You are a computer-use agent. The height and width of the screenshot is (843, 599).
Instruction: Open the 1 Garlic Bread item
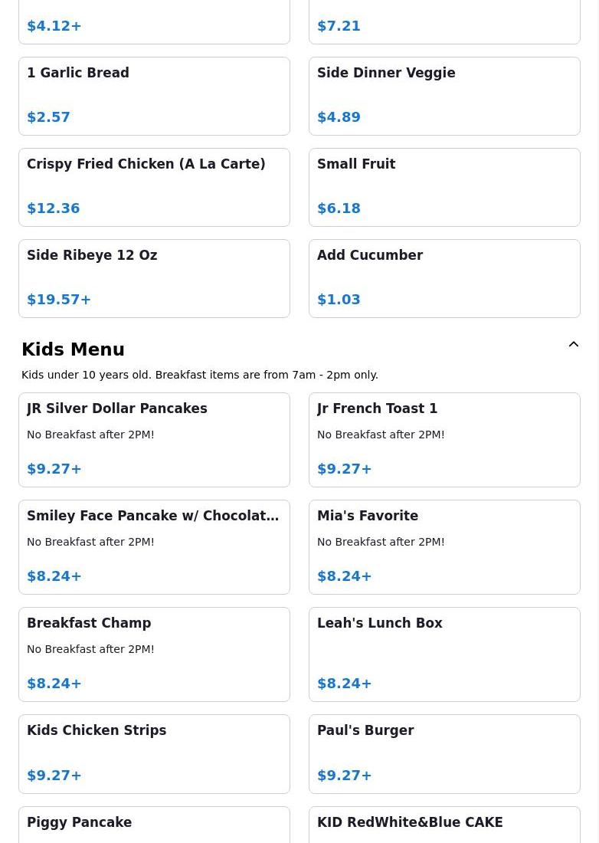coord(154,96)
